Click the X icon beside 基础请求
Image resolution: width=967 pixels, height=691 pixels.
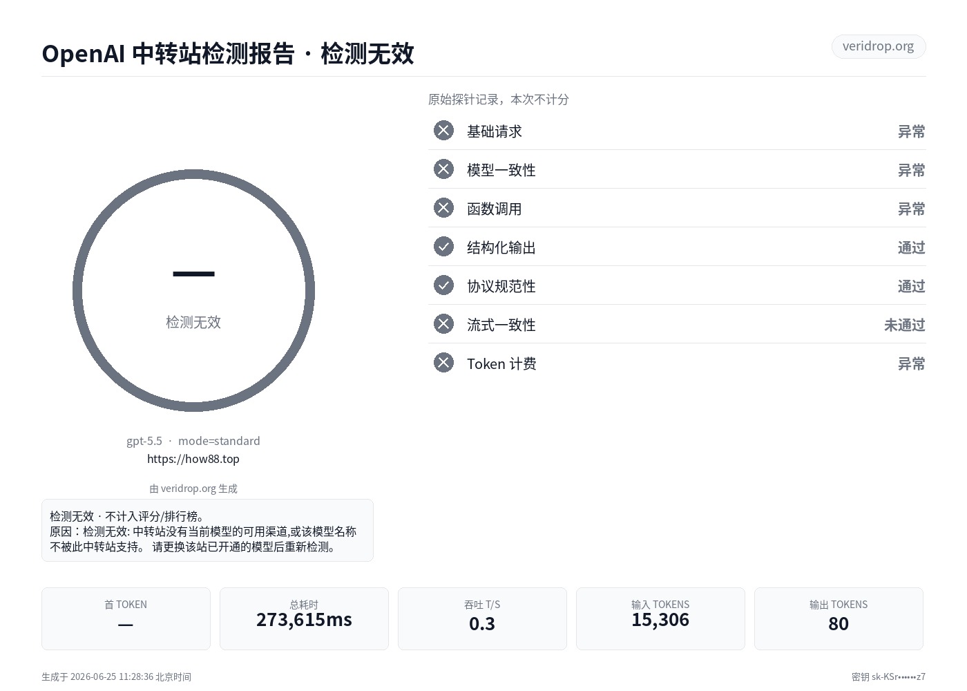(443, 131)
